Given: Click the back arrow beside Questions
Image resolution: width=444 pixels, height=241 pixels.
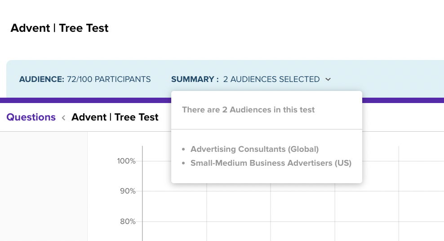Looking at the screenshot, I should point(64,118).
